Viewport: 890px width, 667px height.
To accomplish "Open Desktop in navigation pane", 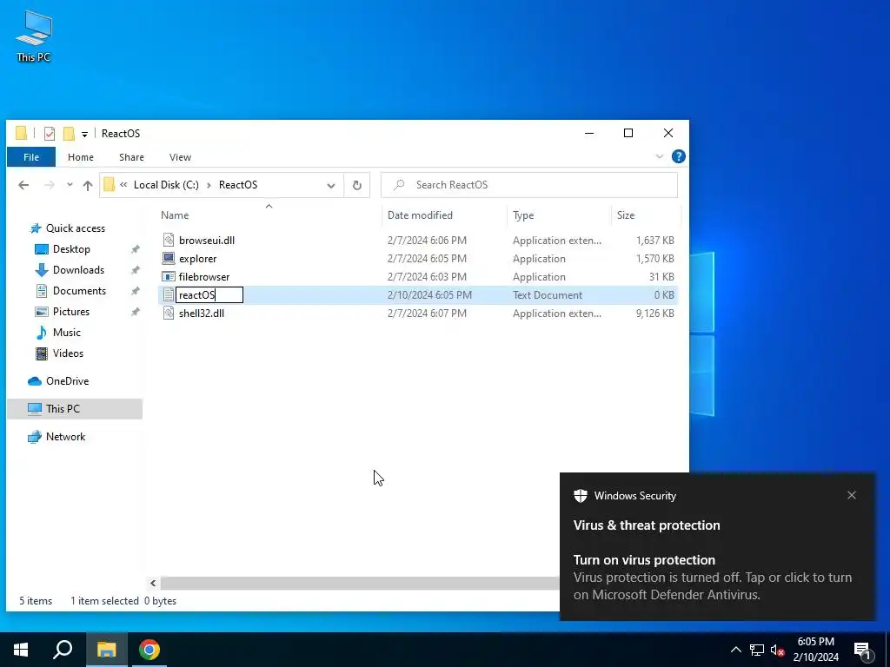I will pos(71,249).
